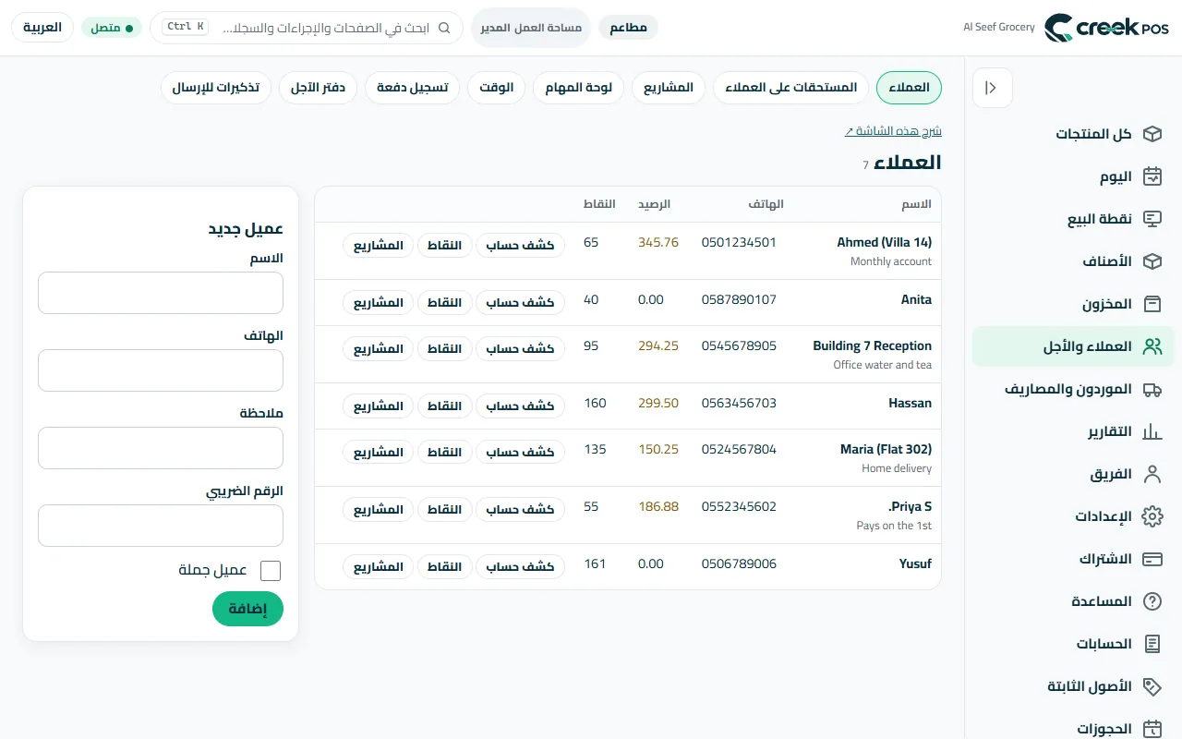Focus the الاسم name input field
The image size is (1182, 739).
161,293
